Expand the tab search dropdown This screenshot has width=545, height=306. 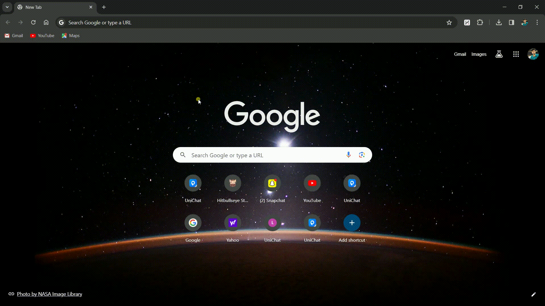[x=7, y=7]
